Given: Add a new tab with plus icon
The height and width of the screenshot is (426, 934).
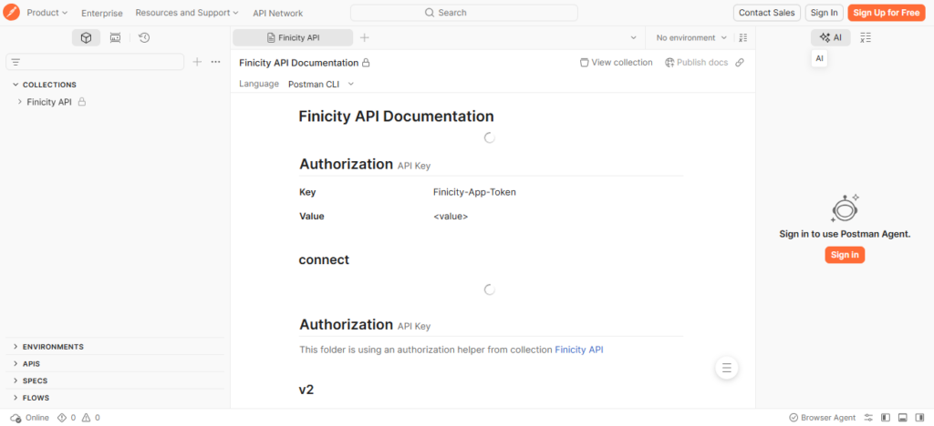Looking at the screenshot, I should pos(365,37).
